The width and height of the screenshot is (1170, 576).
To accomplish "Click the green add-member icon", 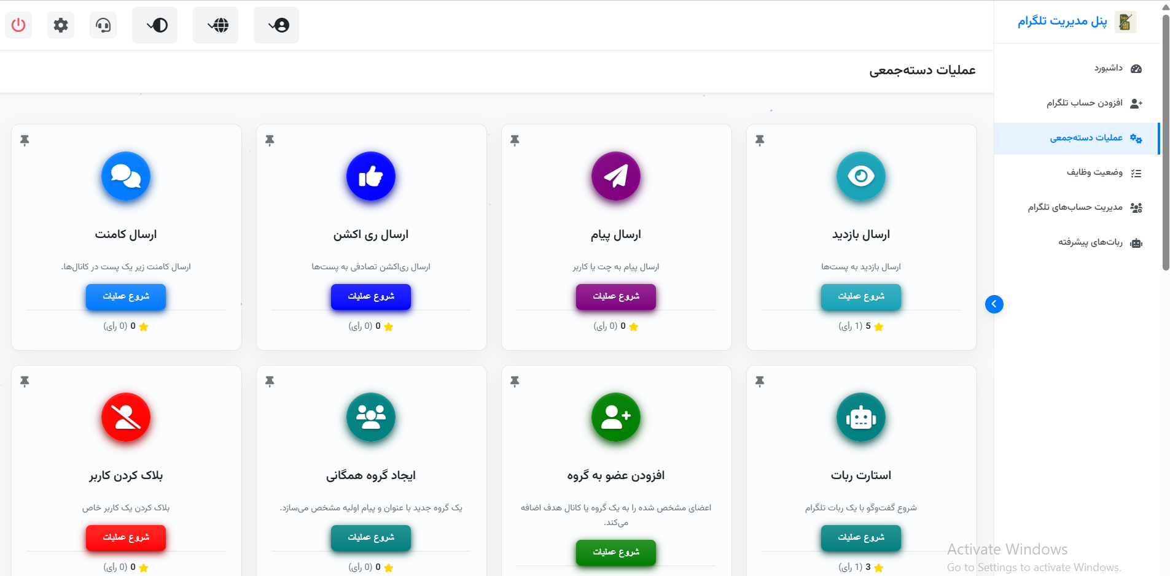I will click(615, 417).
